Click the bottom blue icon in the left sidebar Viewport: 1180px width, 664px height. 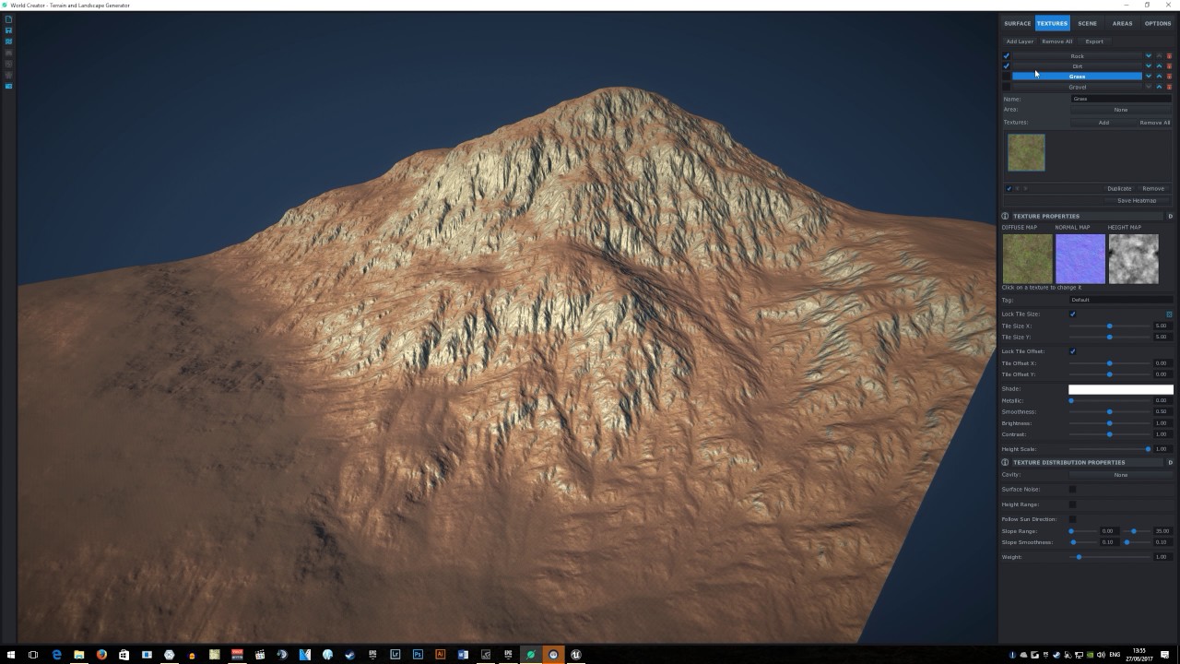8,86
